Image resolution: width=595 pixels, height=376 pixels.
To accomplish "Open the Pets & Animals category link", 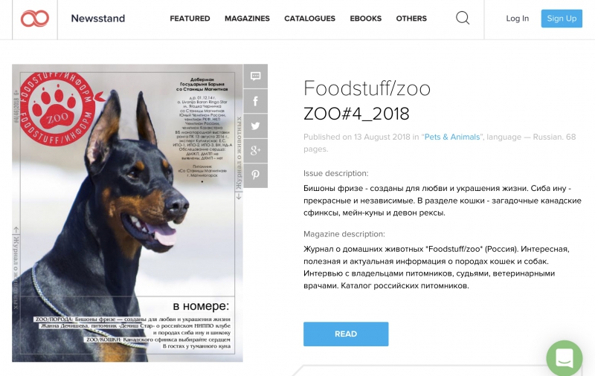I will click(452, 137).
